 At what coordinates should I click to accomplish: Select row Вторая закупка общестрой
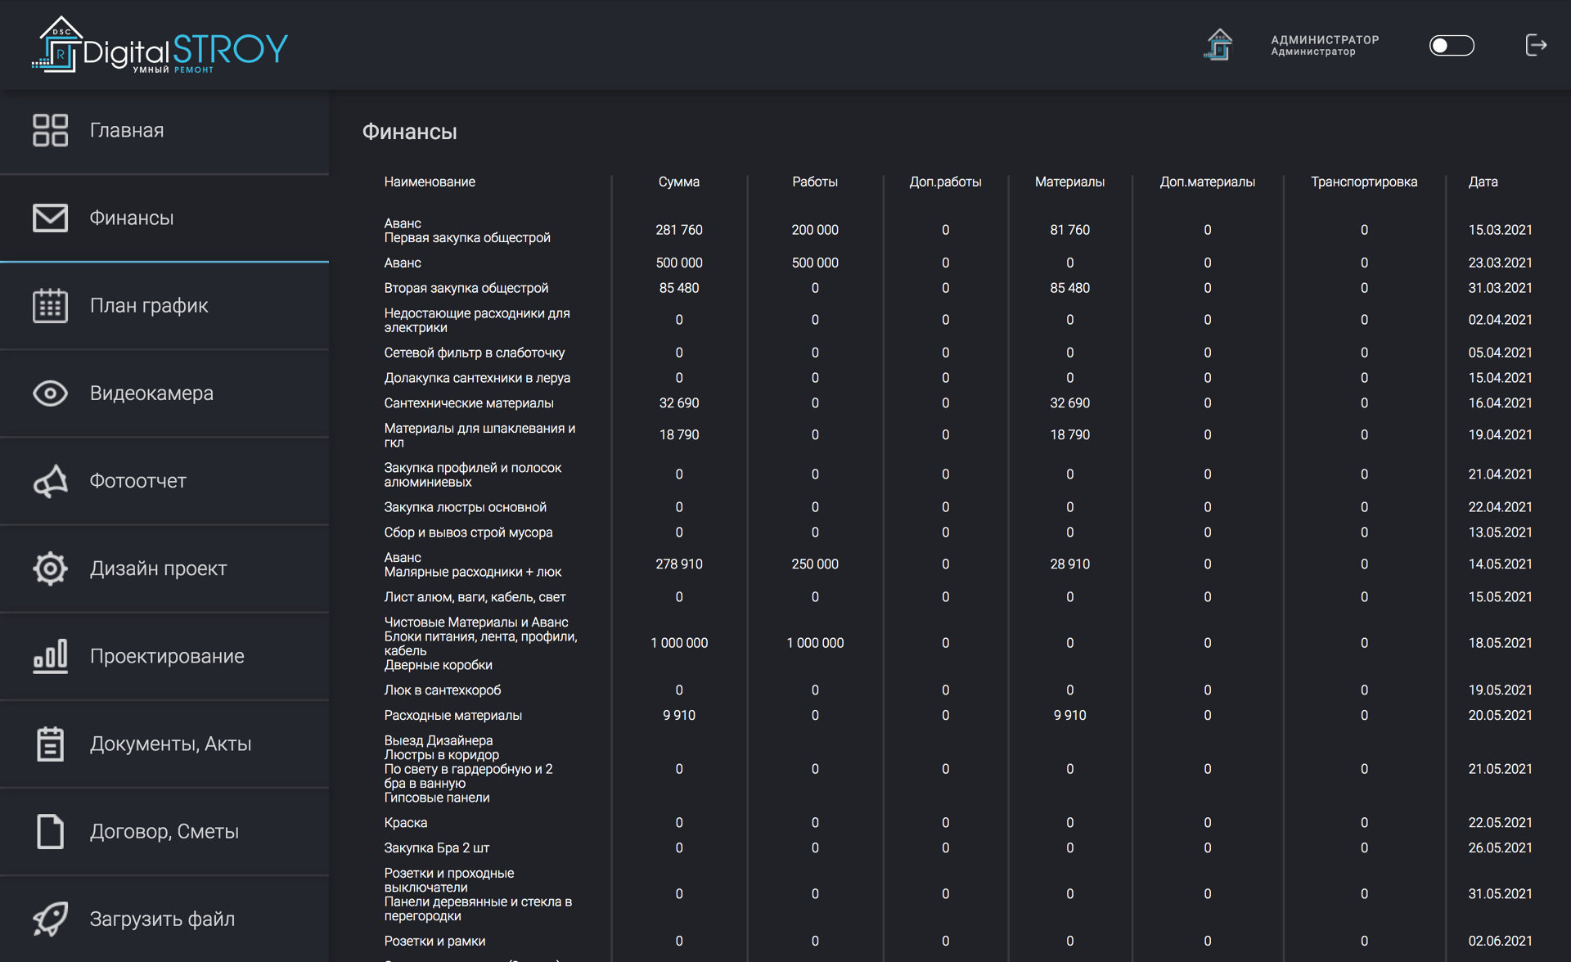(x=958, y=288)
